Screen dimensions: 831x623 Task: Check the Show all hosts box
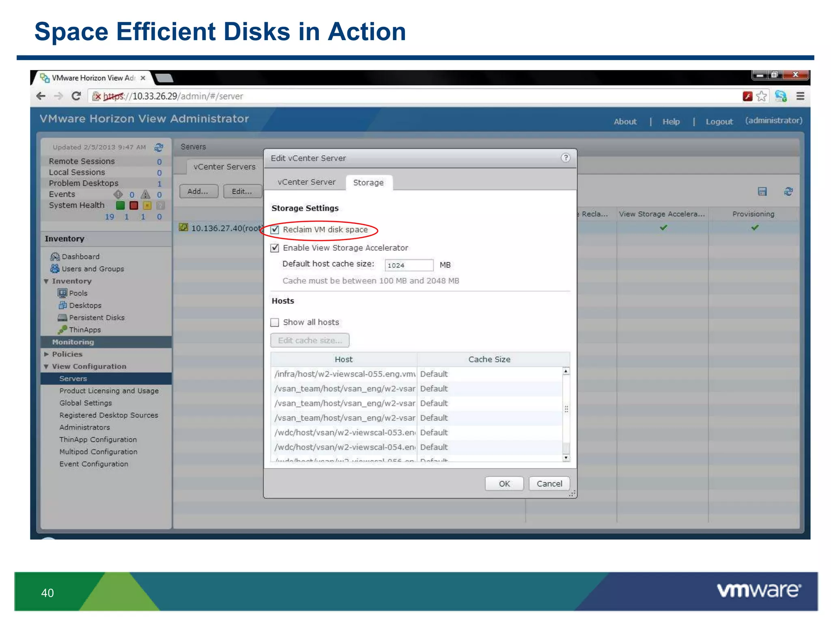click(x=275, y=322)
